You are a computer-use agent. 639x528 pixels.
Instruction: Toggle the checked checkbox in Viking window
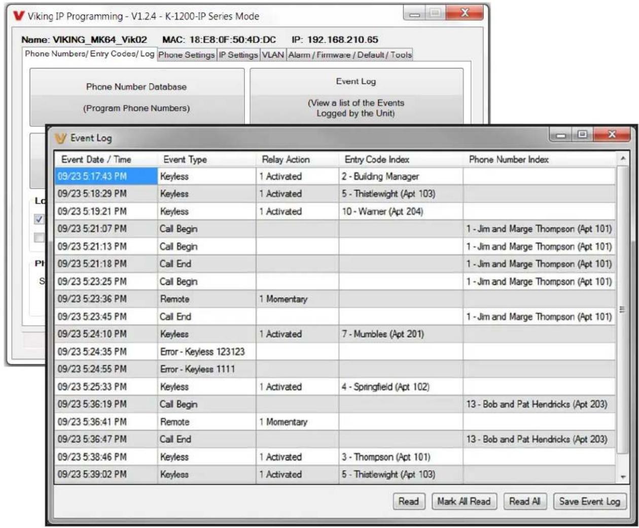[39, 219]
